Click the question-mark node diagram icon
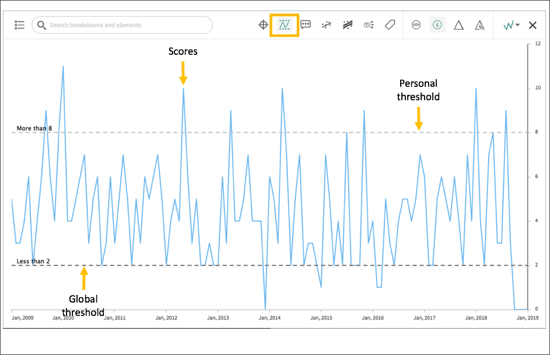The image size is (550, 355). click(x=368, y=24)
